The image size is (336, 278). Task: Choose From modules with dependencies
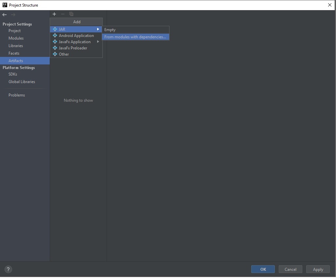click(x=135, y=37)
